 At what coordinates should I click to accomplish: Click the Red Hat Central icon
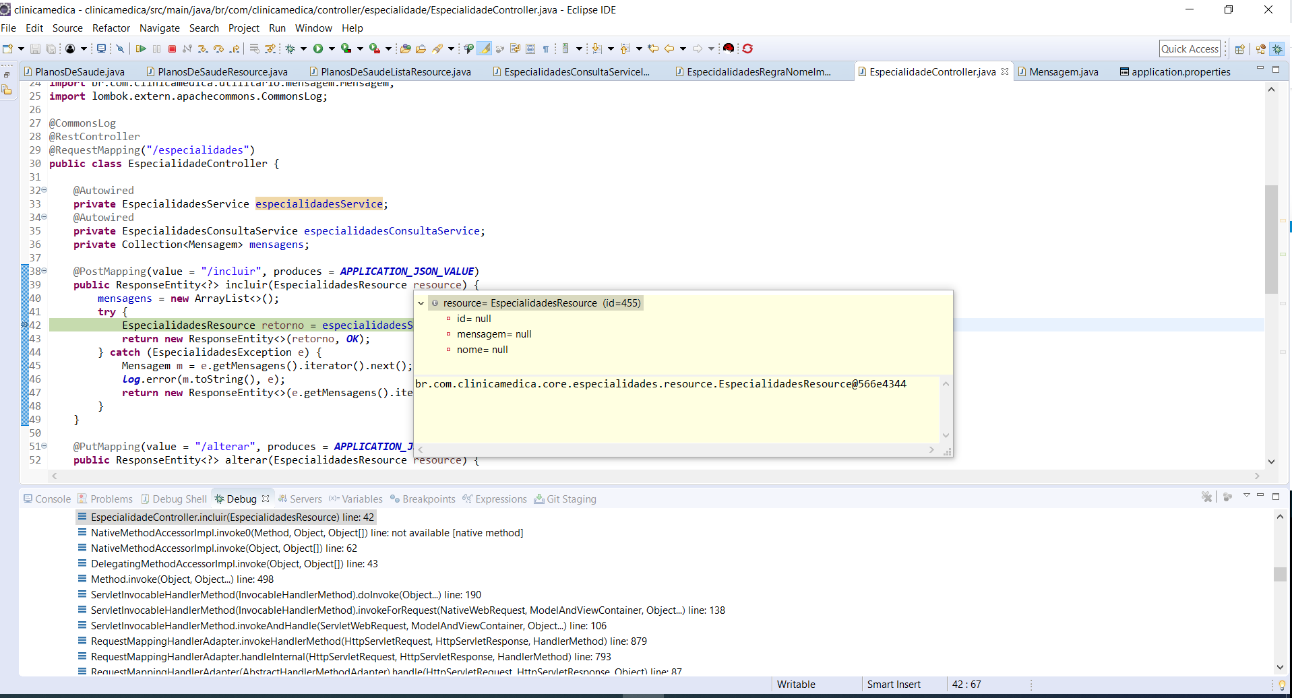point(729,49)
